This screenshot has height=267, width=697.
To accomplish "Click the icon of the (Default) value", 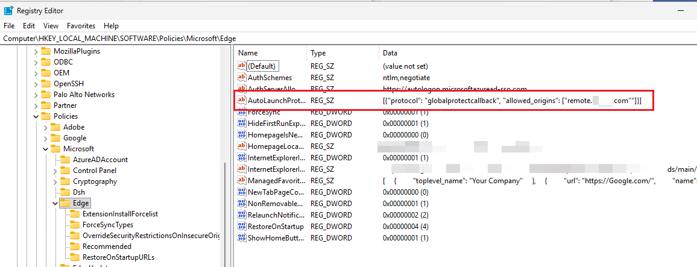I will (242, 66).
